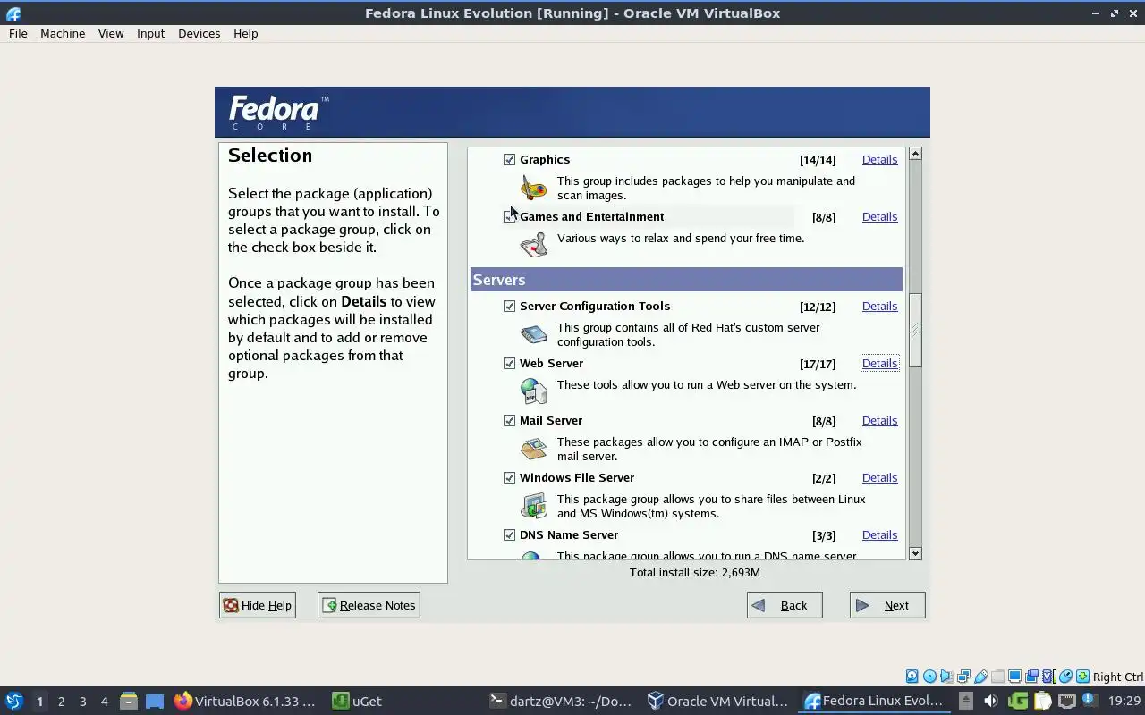1145x715 pixels.
Task: Click VirtualBox mouse integration icon
Action: 1065,677
